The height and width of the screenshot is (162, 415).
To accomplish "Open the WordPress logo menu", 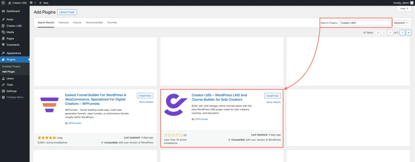I will coord(3,3).
